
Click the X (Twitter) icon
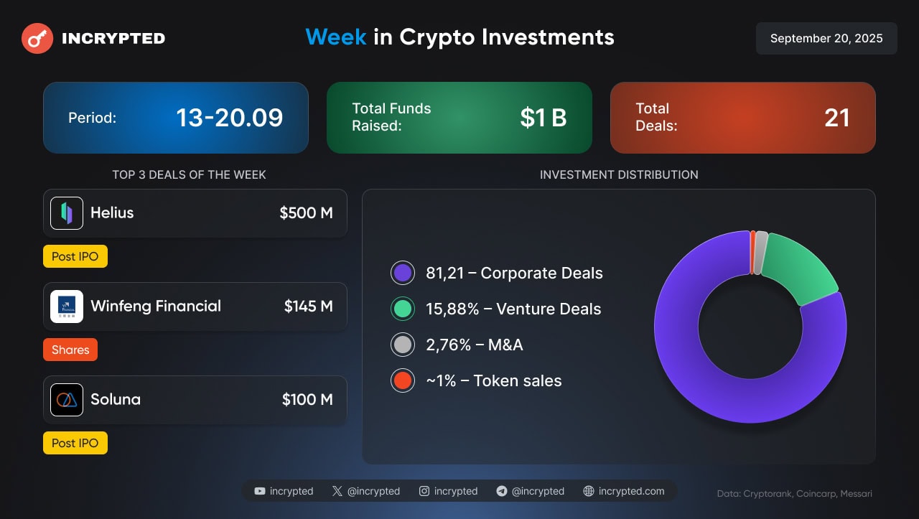pos(337,491)
